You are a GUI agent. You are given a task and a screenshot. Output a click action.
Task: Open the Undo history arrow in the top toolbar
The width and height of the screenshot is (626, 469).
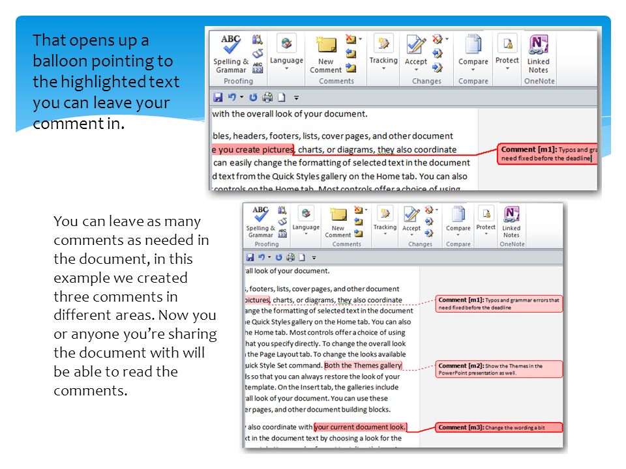[241, 97]
